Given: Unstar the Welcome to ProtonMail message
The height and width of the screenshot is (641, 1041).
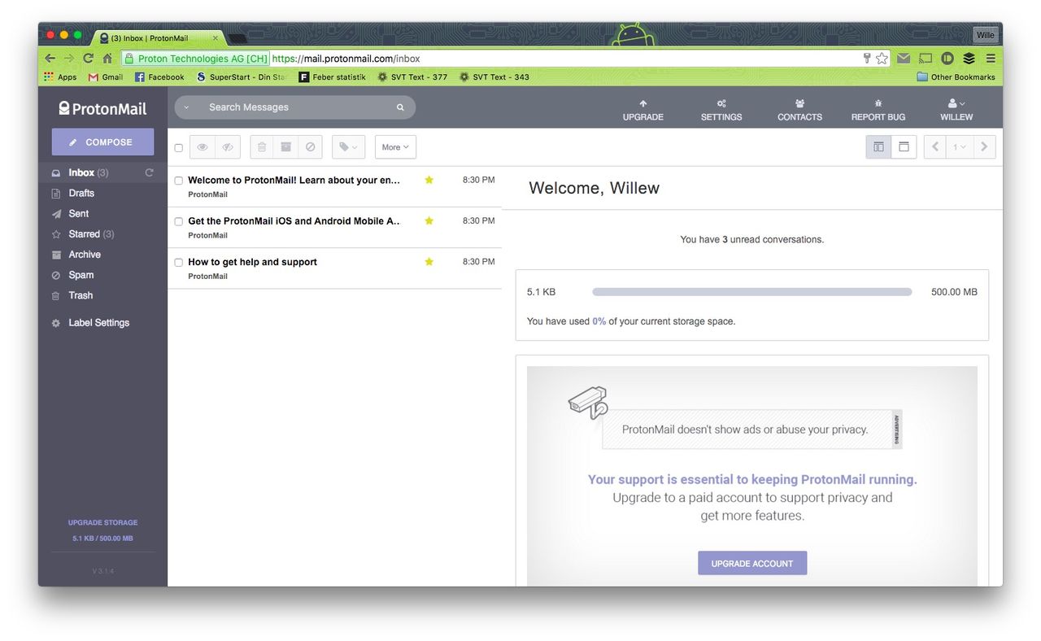Looking at the screenshot, I should click(x=429, y=180).
